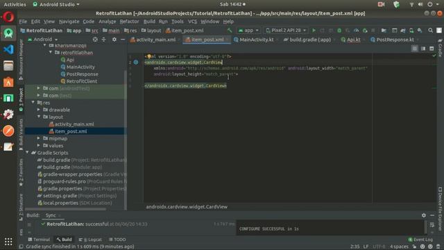Open Project panel gear settings
444x250 pixels.
tap(114, 40)
